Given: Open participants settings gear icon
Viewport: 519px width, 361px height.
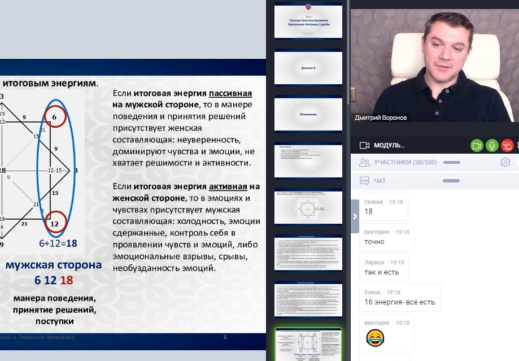Looking at the screenshot, I should point(505,163).
